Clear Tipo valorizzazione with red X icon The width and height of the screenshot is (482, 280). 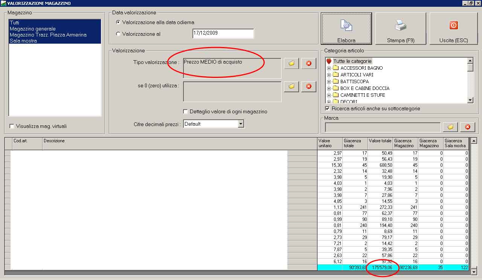tap(309, 63)
